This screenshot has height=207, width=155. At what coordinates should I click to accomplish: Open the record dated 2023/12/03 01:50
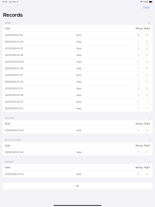[77, 42]
